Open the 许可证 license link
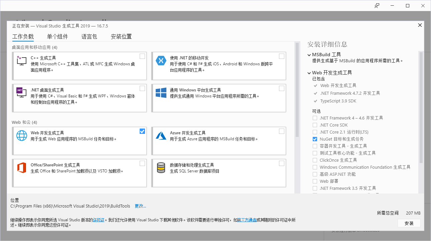Screen dimensions: 431x241 (x=99, y=220)
